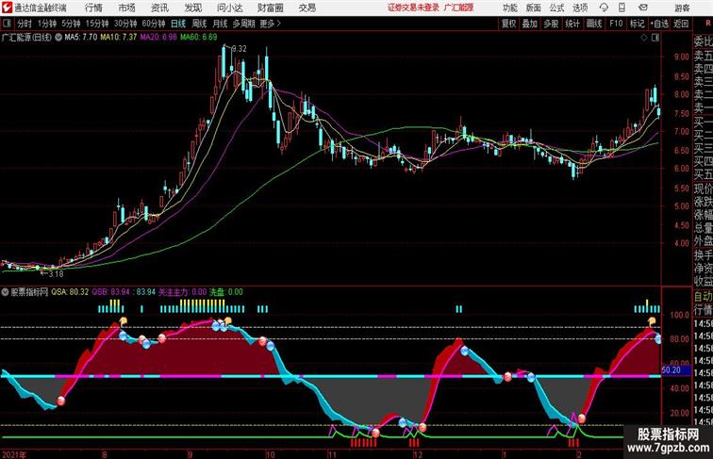Click the 叠加 overlay button
The image size is (713, 459).
pyautogui.click(x=530, y=24)
